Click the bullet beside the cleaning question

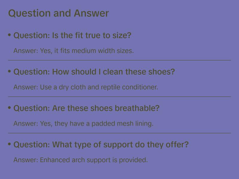point(10,72)
